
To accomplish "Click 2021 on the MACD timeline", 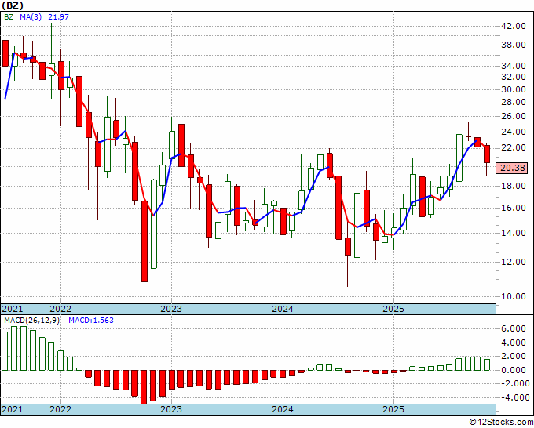I will tap(13, 409).
